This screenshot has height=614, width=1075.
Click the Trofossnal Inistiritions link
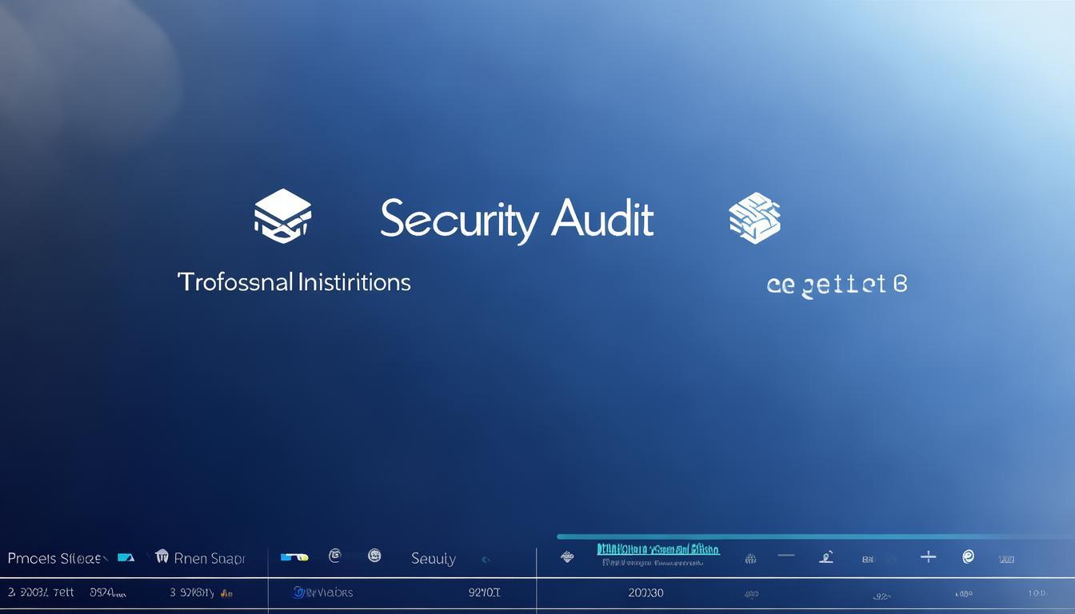click(294, 282)
